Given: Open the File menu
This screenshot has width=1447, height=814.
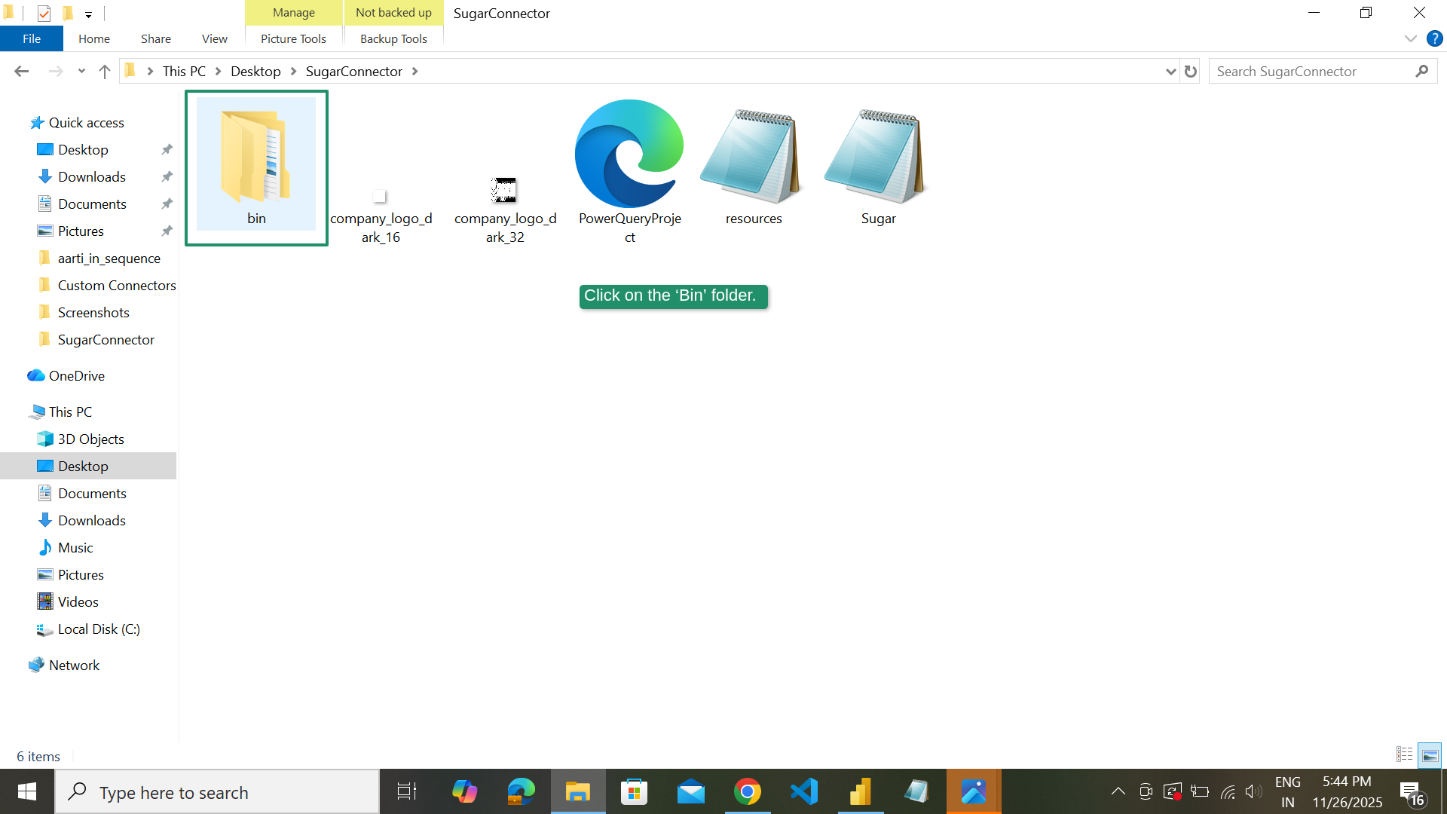Looking at the screenshot, I should pyautogui.click(x=31, y=38).
